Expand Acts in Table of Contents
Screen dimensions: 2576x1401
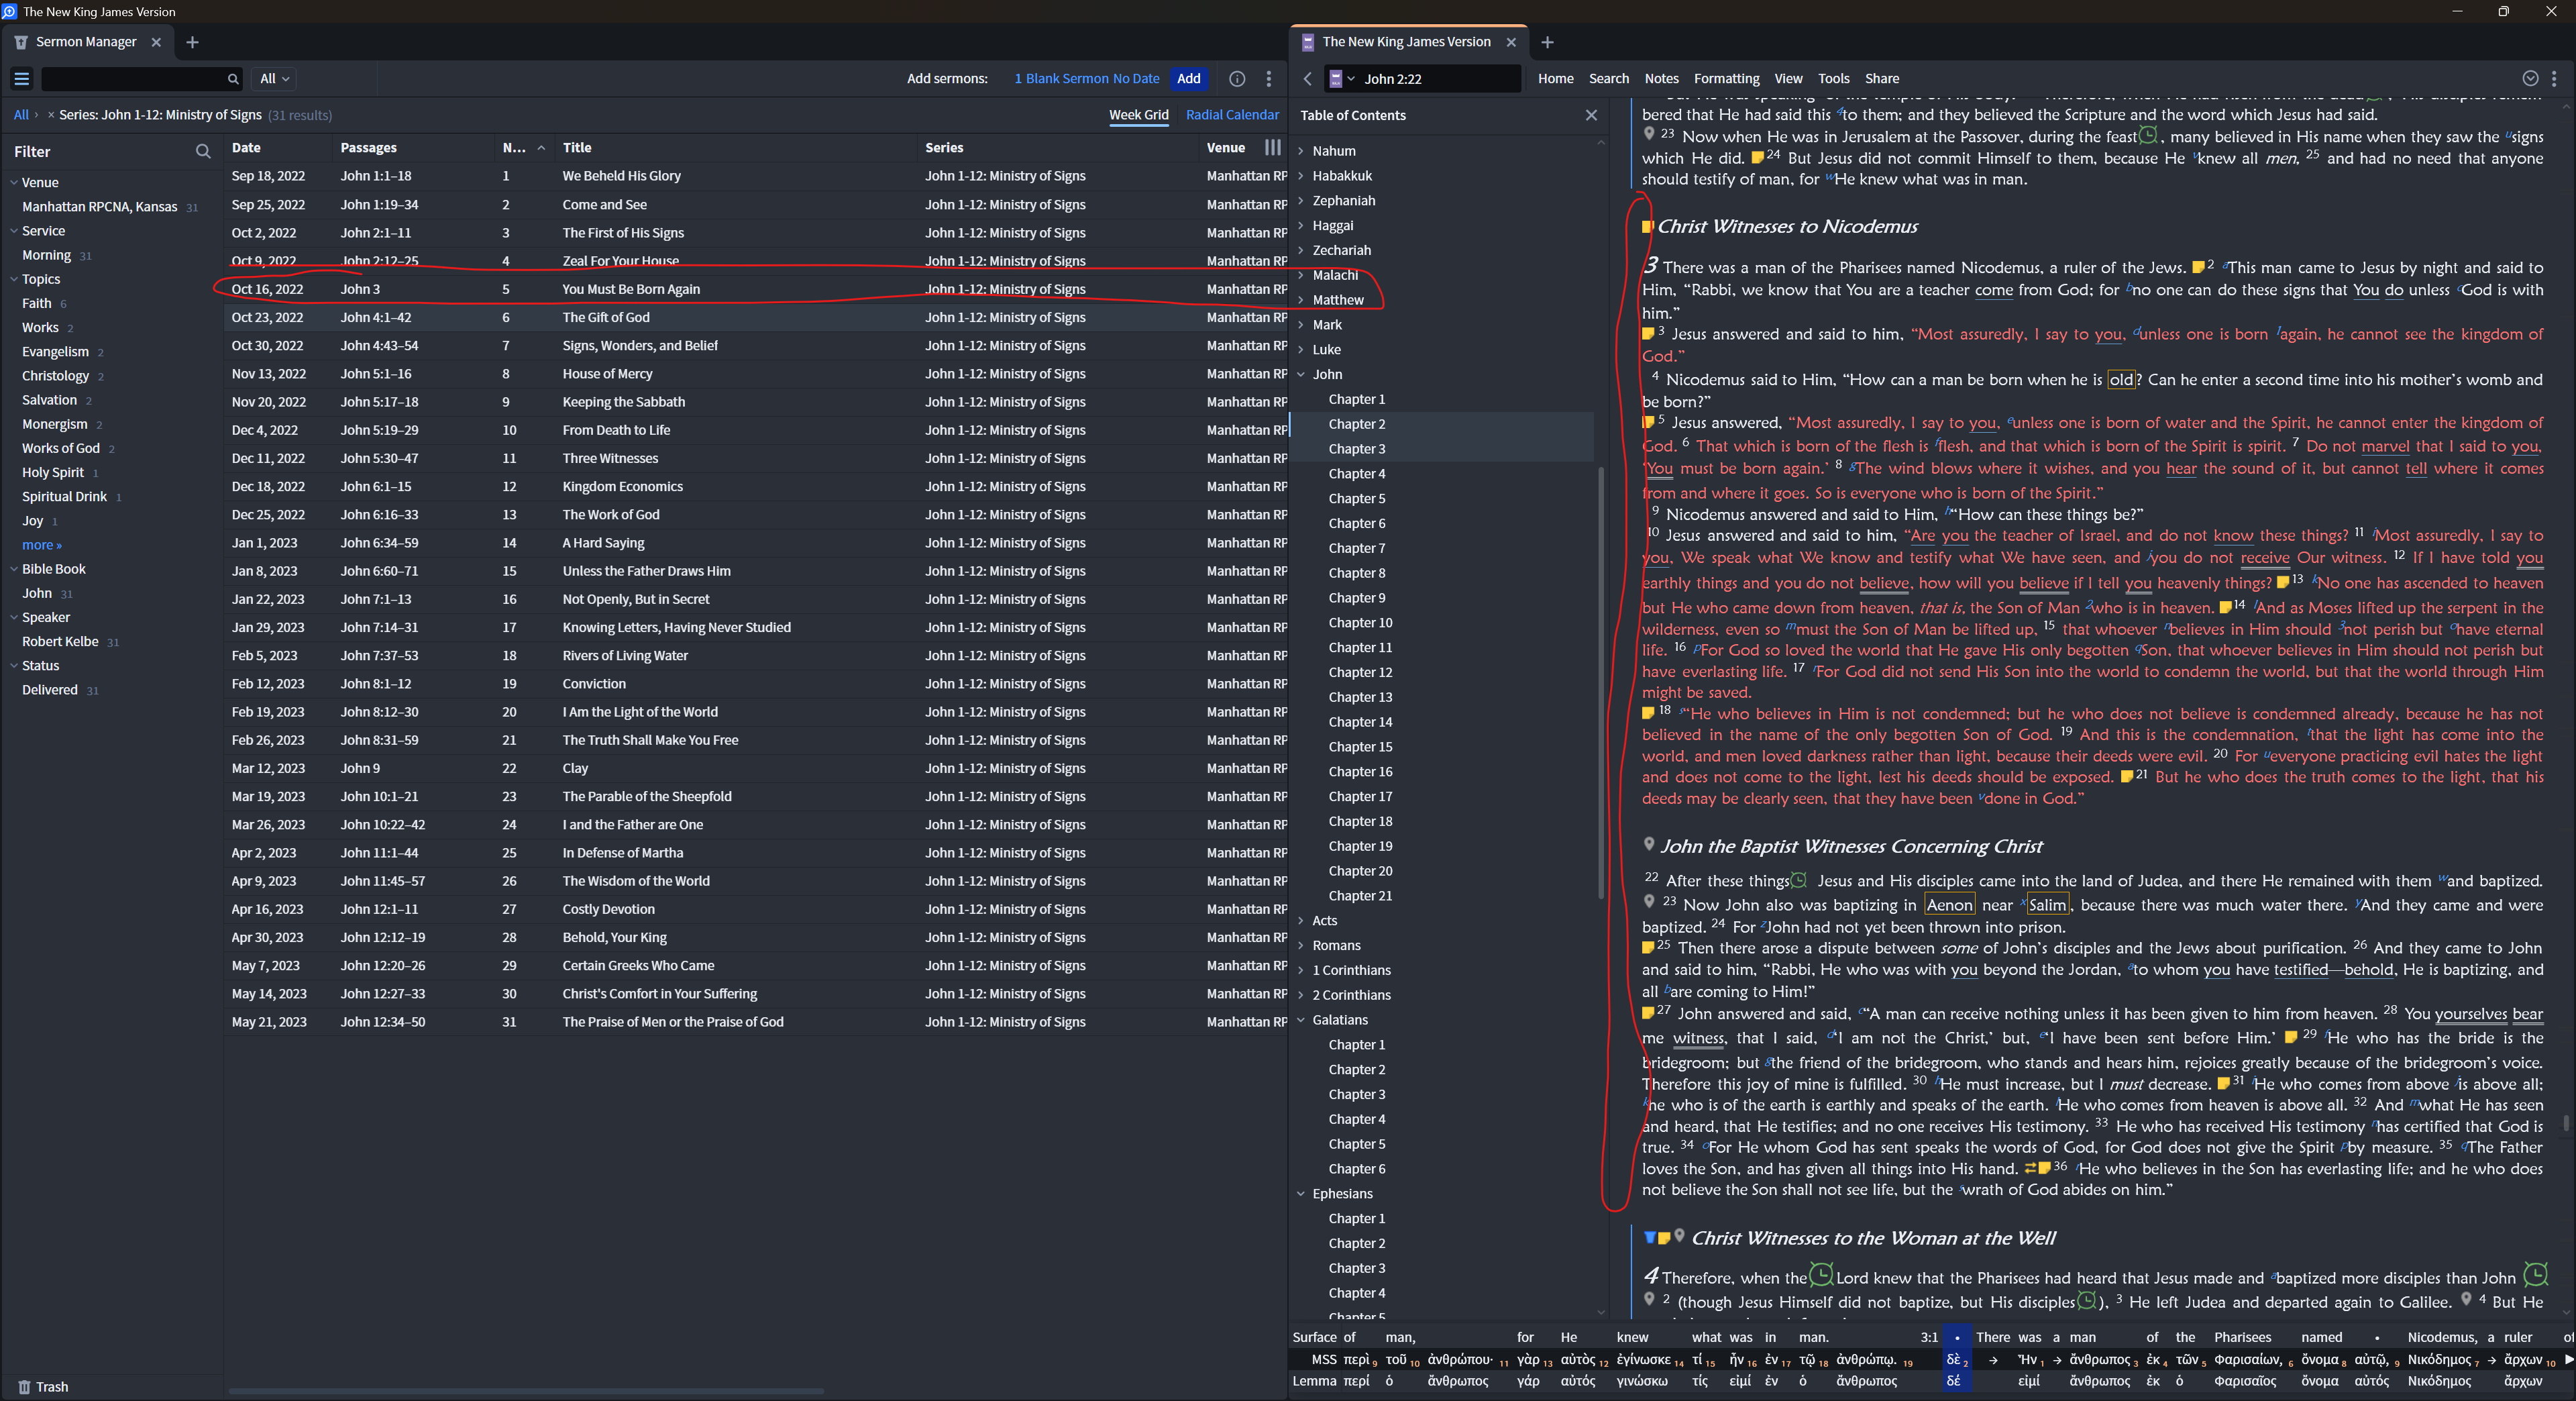point(1301,921)
